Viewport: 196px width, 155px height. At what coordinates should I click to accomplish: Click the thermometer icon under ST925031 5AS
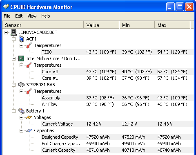[x=29, y=91]
